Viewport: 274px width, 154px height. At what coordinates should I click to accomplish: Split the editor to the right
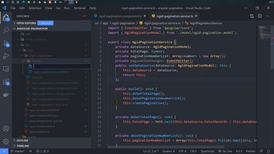pyautogui.click(x=260, y=16)
